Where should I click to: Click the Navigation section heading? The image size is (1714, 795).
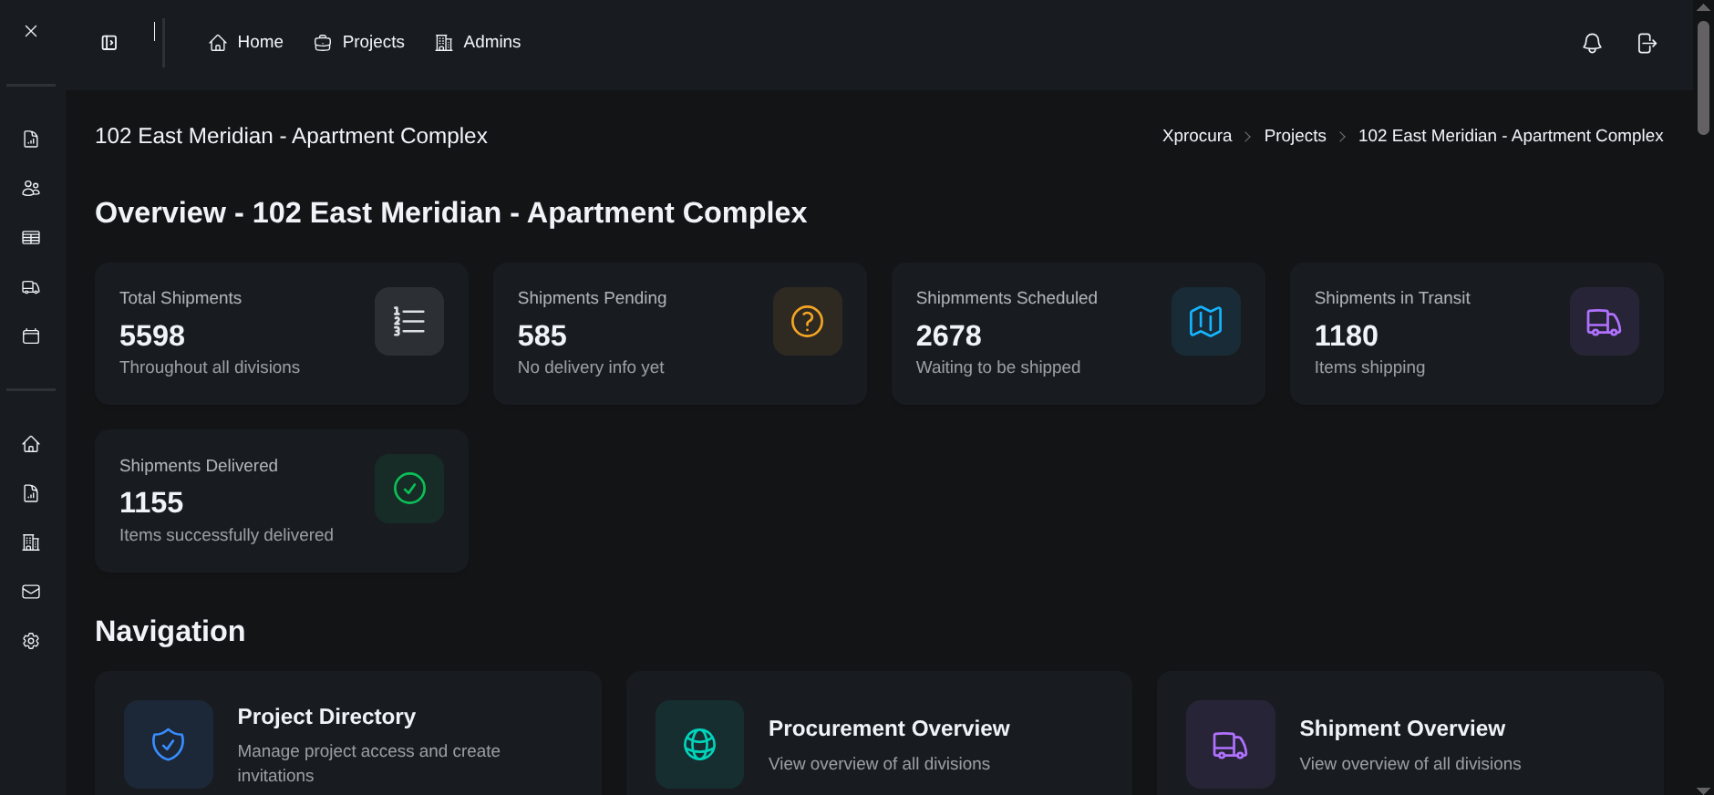(170, 631)
